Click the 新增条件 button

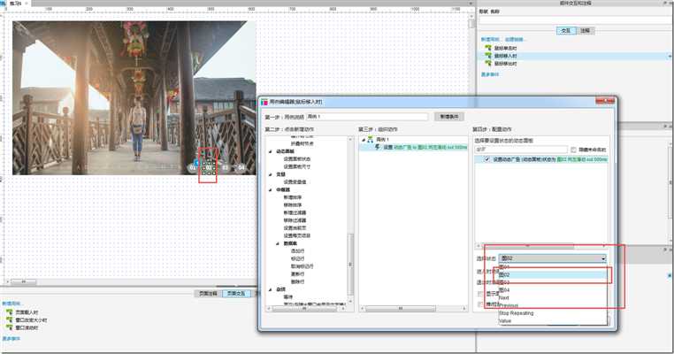point(449,117)
